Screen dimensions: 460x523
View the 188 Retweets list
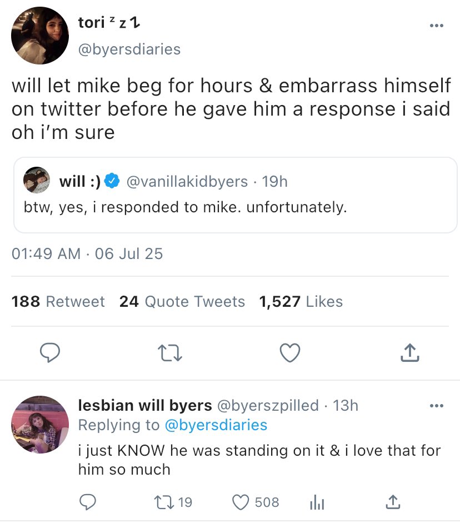[x=58, y=301]
